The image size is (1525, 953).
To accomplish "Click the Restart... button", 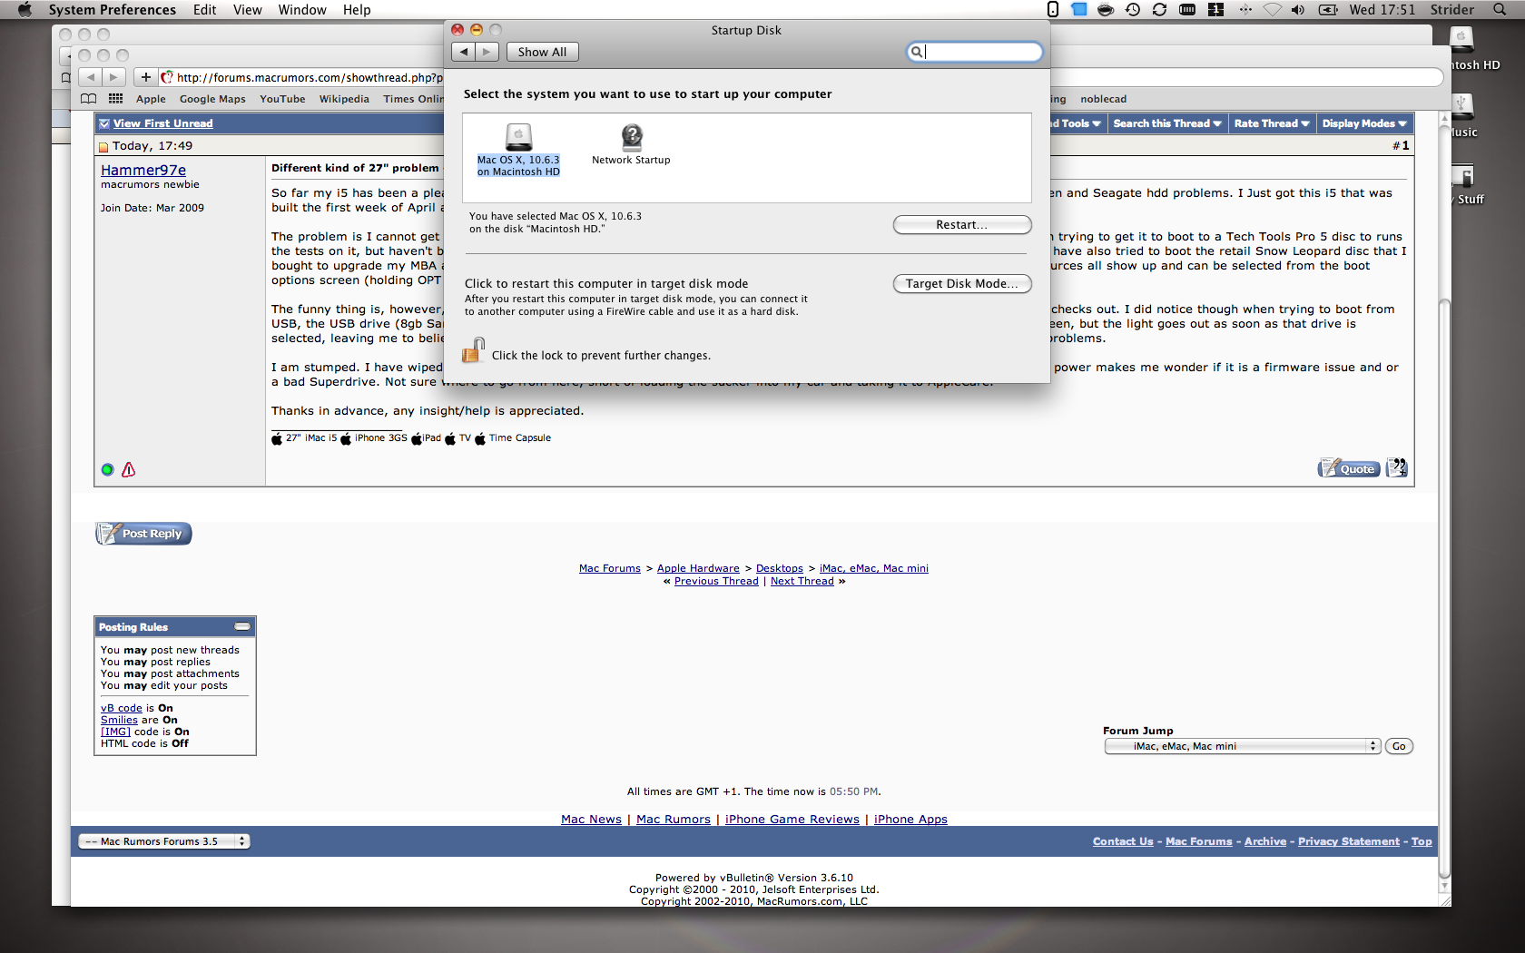I will click(962, 224).
